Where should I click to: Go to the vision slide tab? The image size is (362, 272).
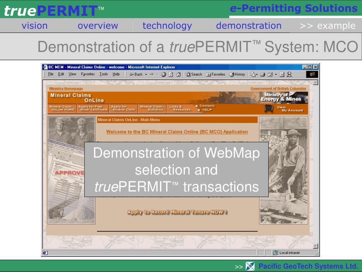[35, 25]
